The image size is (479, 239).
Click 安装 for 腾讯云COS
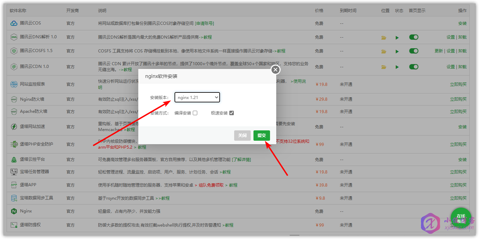462,23
